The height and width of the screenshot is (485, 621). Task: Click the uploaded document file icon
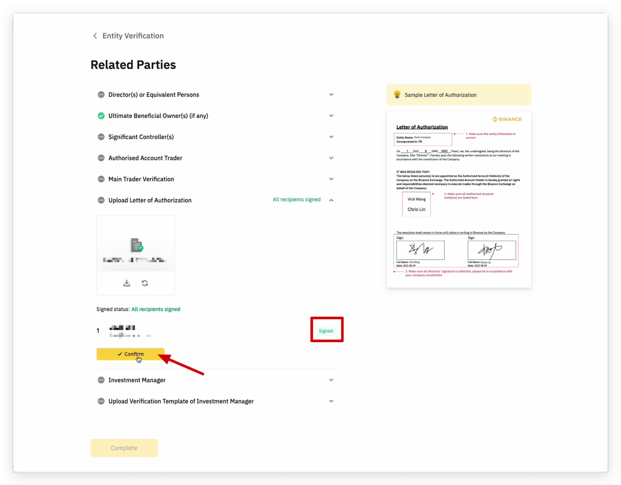coord(136,245)
